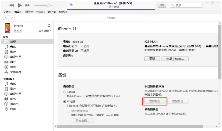Image resolution: width=222 pixels, height=131 pixels.
Task: Click the sync spinner icon beside iPhone
Action: (x=49, y=25)
